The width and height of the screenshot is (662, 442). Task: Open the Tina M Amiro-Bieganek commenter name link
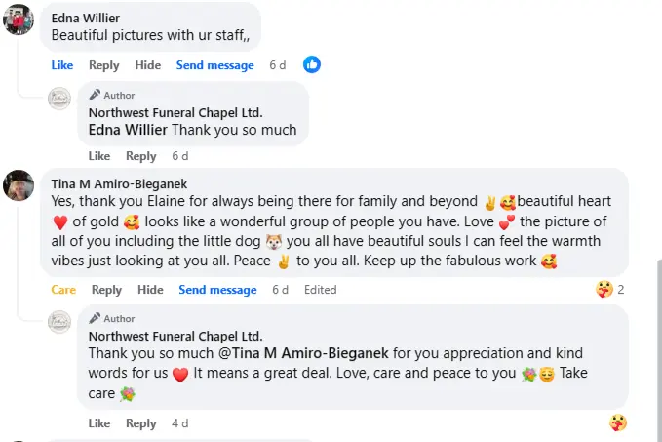click(x=119, y=183)
